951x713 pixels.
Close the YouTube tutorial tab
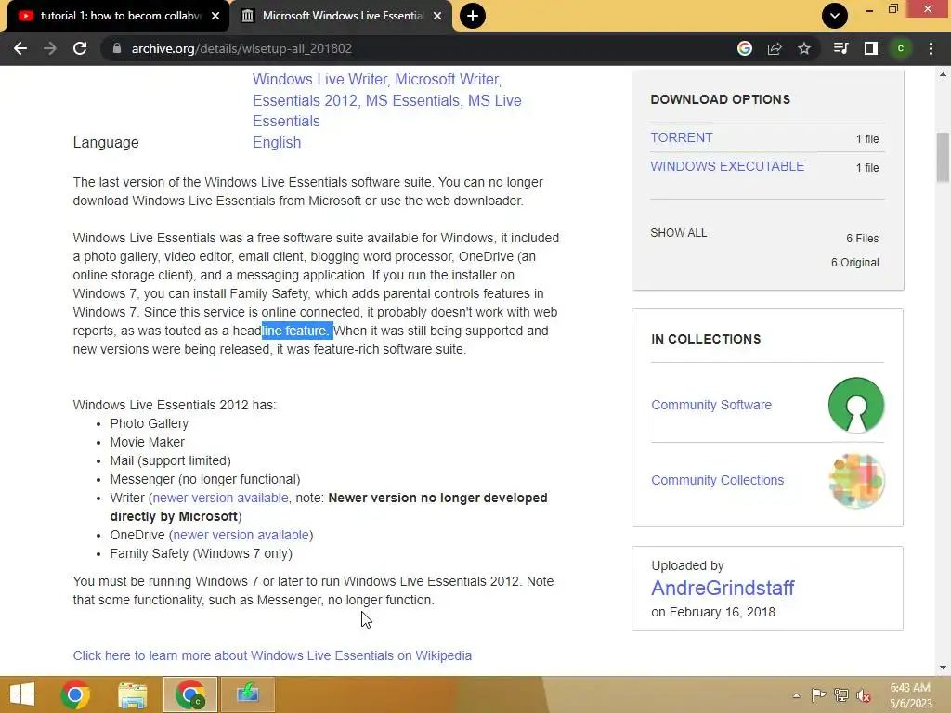point(215,16)
